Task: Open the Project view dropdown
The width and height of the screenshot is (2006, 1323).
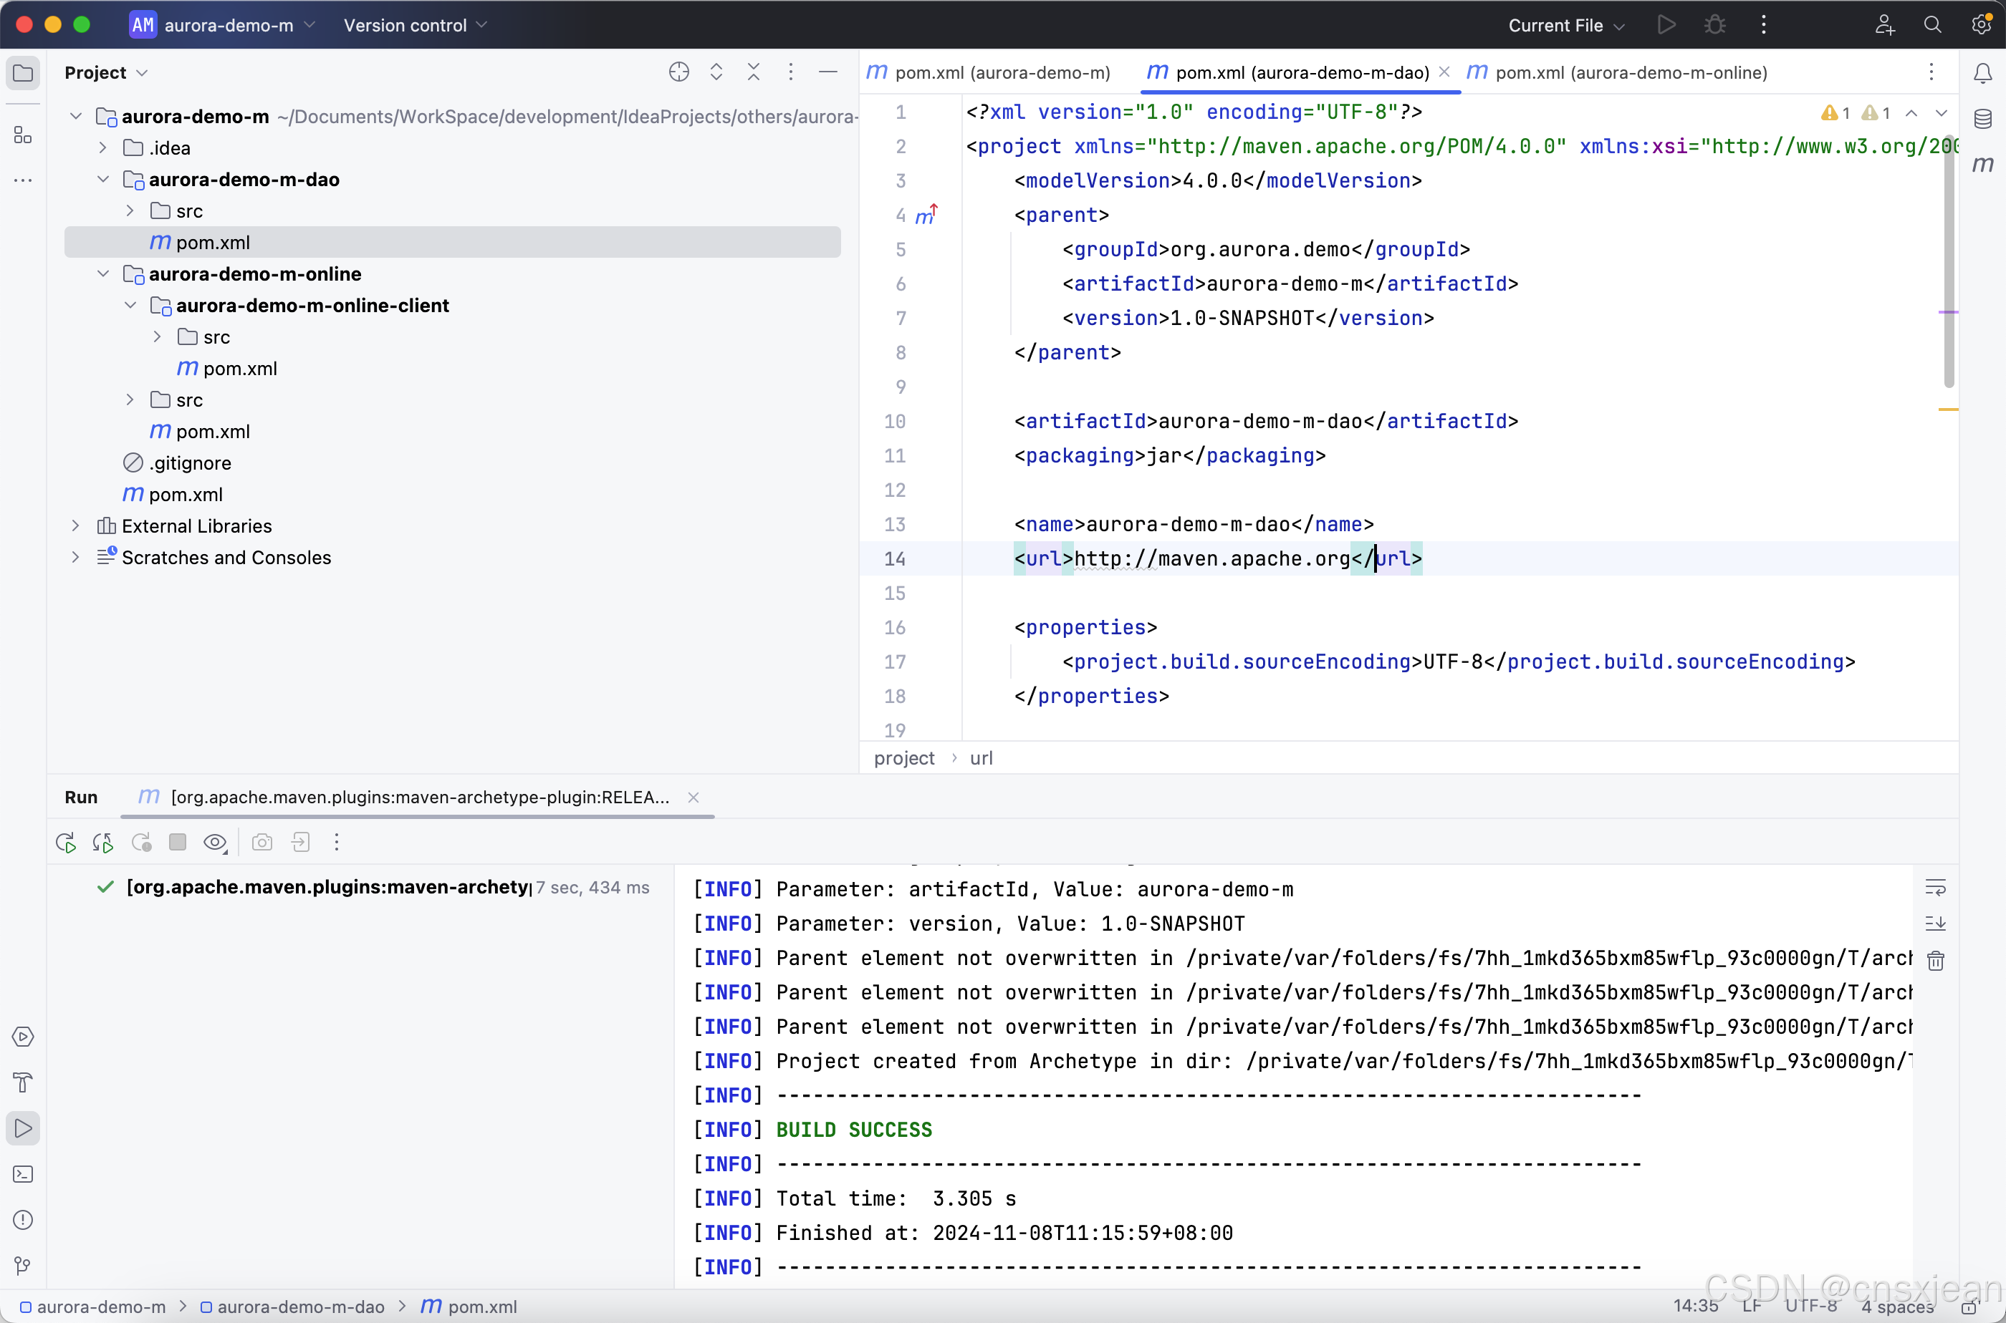Action: click(106, 72)
